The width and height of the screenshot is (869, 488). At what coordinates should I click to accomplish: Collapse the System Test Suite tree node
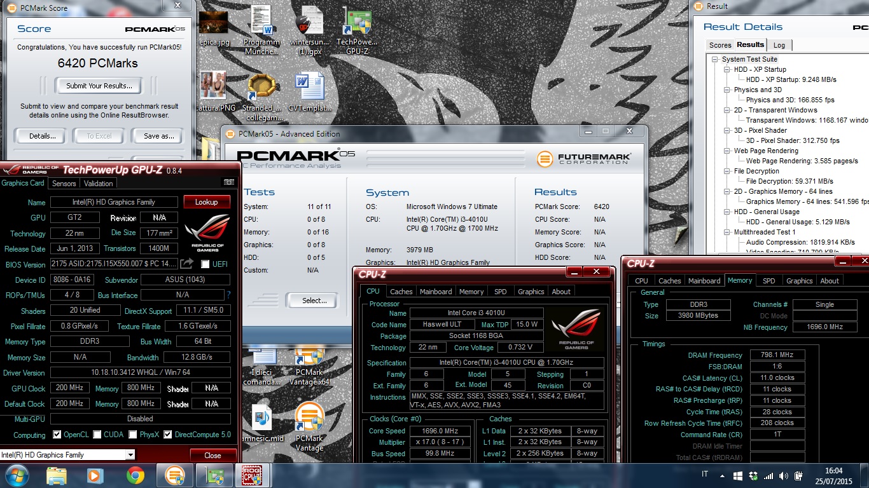pos(716,59)
